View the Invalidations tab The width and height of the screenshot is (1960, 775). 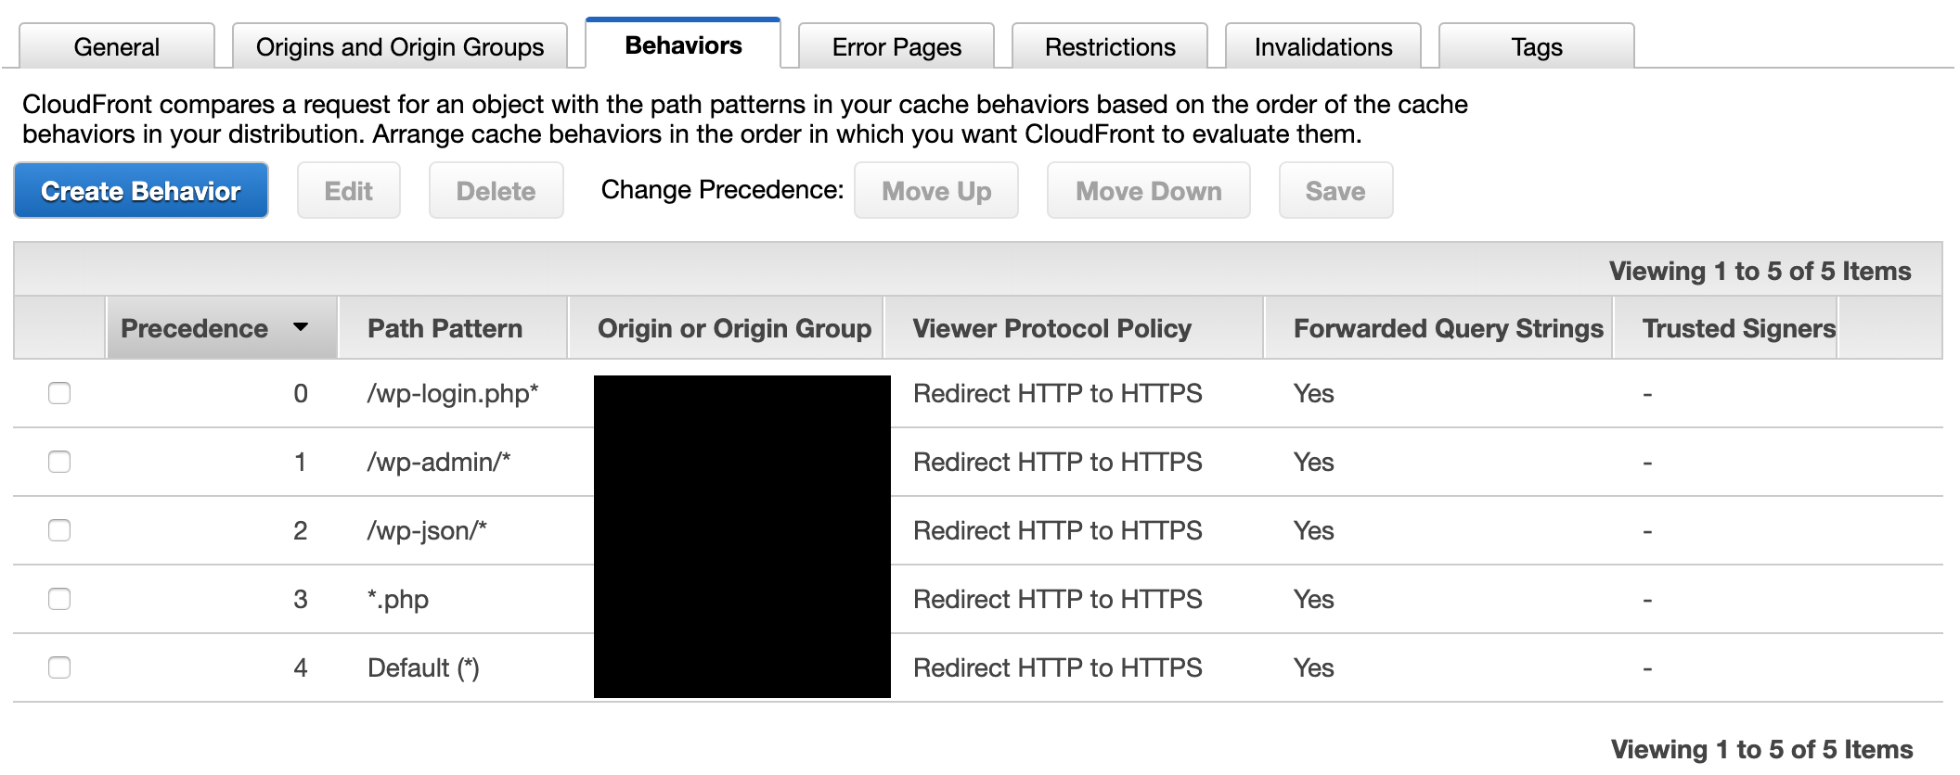(1323, 47)
